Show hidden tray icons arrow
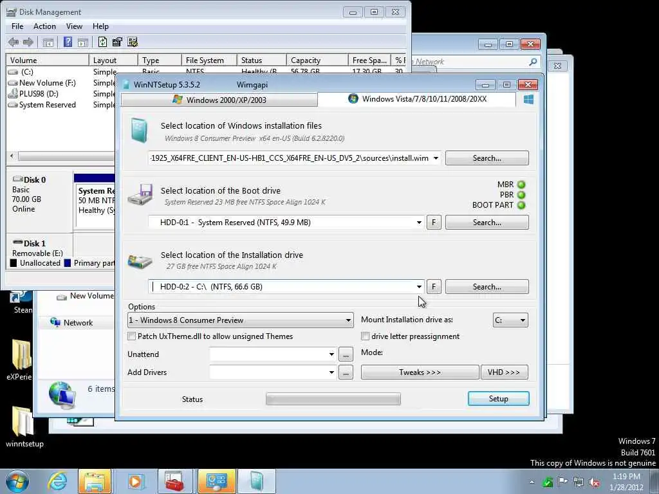The height and width of the screenshot is (494, 659). 532,482
